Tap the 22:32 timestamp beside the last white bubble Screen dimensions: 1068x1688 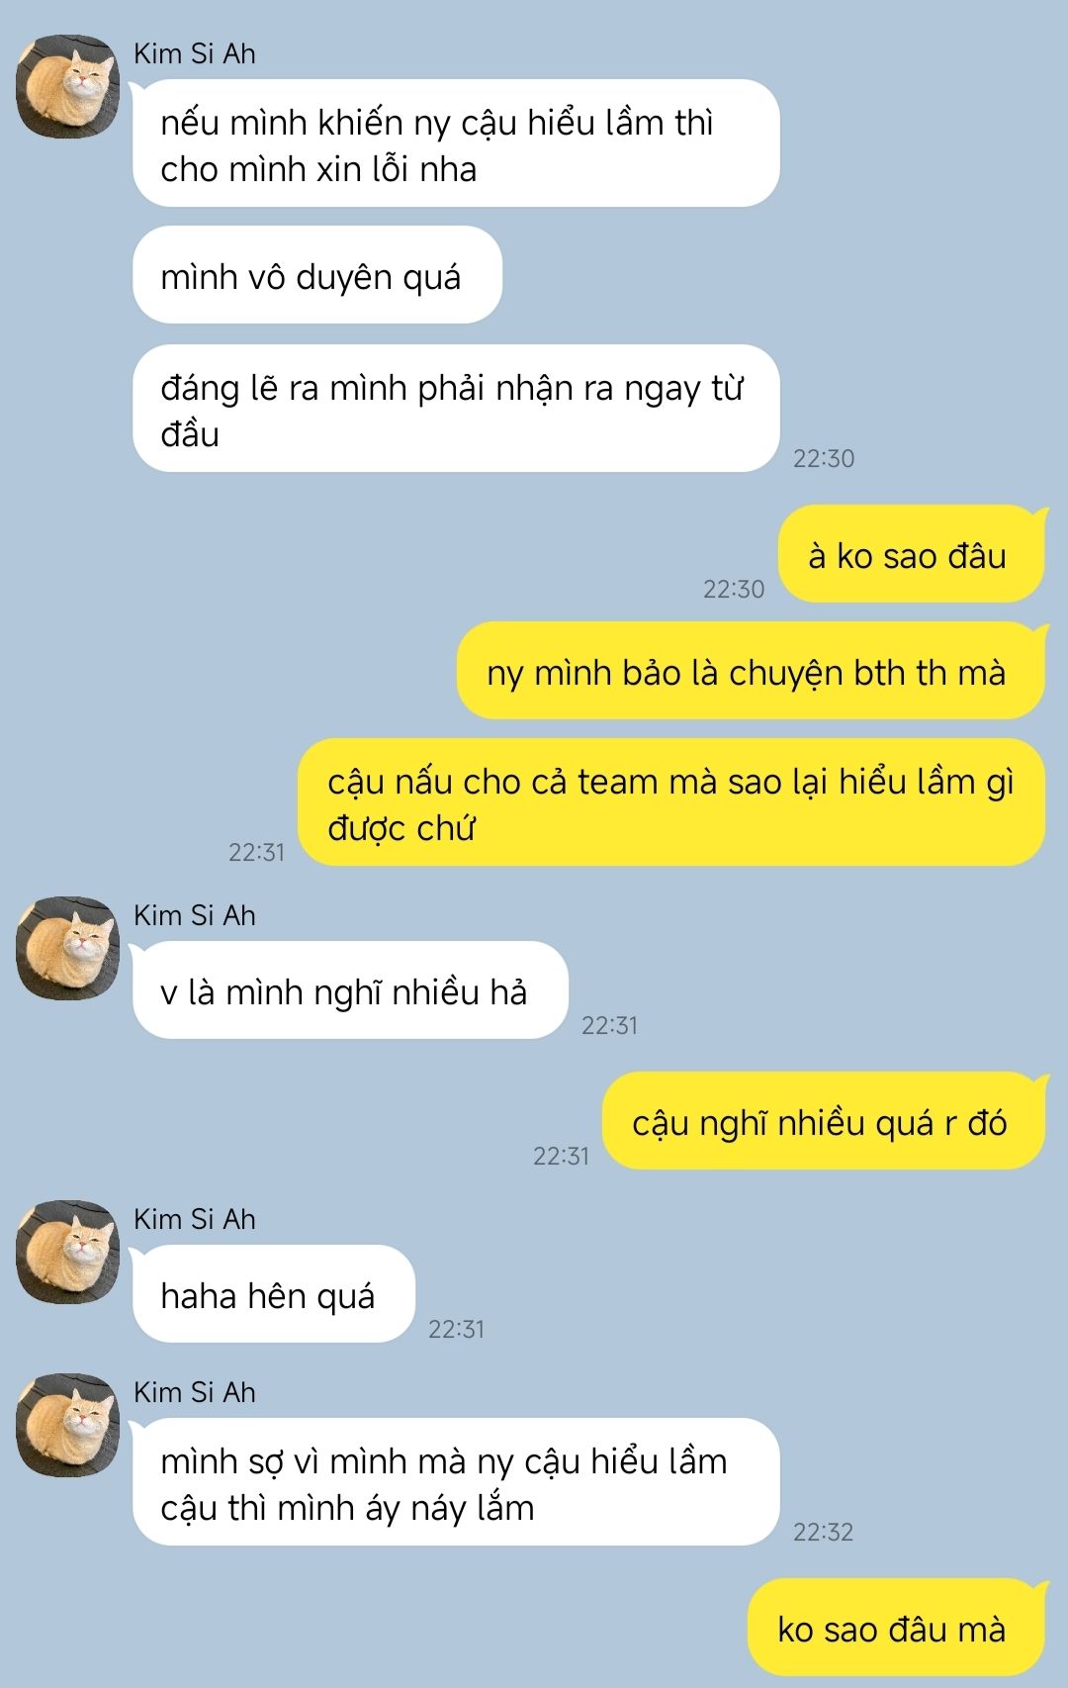[823, 1532]
